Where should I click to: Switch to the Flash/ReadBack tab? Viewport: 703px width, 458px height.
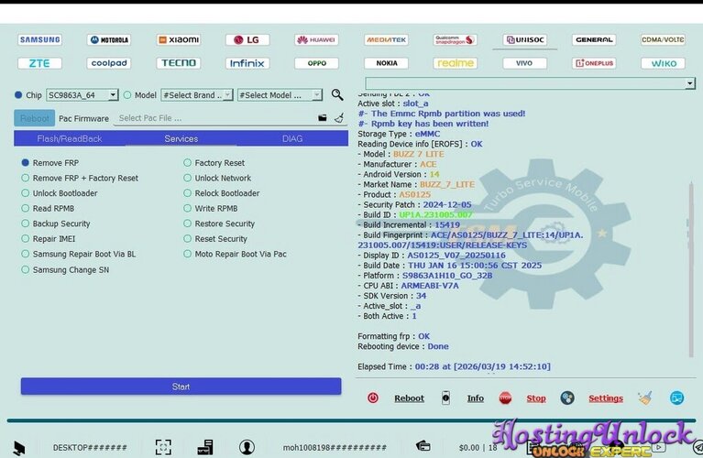pyautogui.click(x=70, y=138)
